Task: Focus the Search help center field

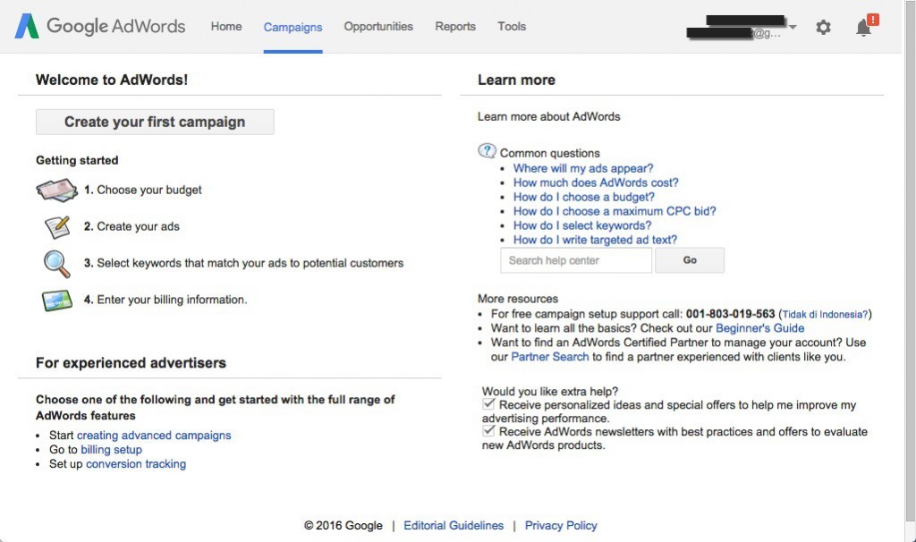Action: click(x=576, y=260)
